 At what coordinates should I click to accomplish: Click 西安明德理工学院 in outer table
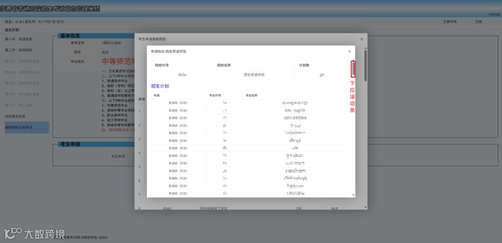pyautogui.click(x=213, y=209)
